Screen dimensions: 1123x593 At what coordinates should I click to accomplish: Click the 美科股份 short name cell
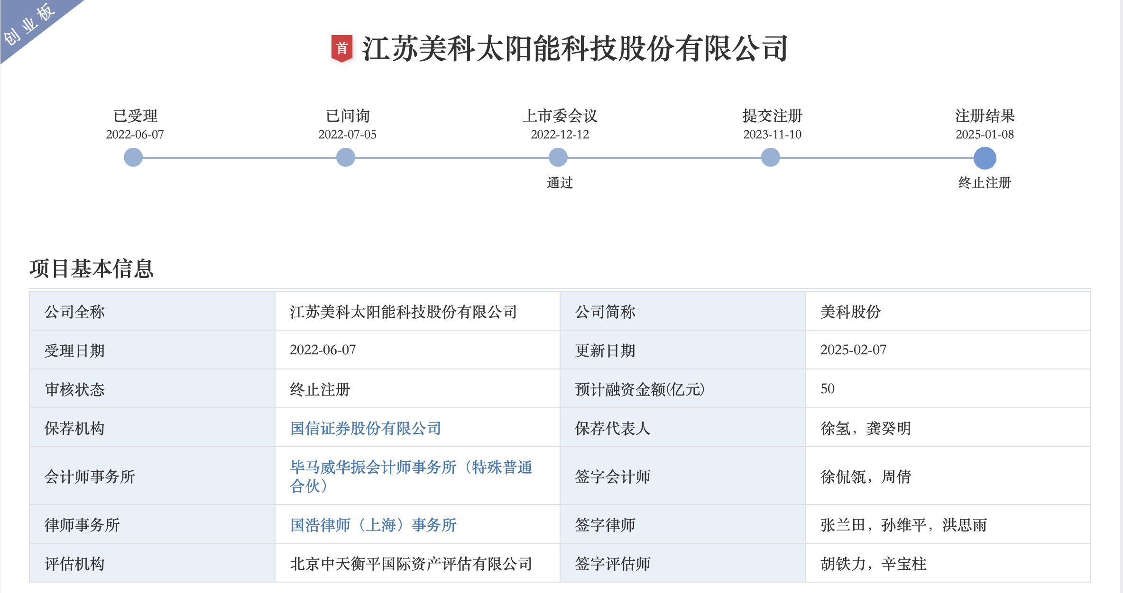click(851, 312)
